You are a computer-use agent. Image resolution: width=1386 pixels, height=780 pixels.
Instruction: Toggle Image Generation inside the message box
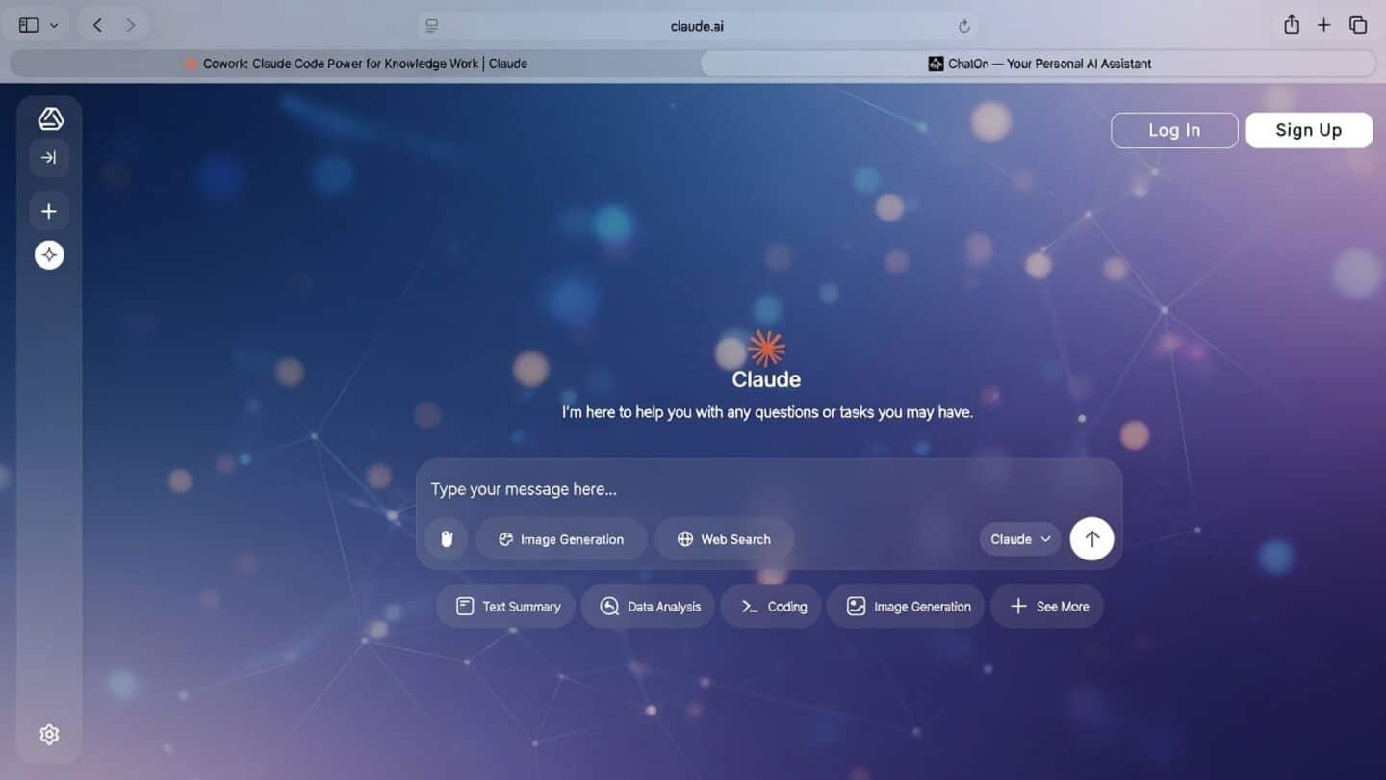point(561,539)
